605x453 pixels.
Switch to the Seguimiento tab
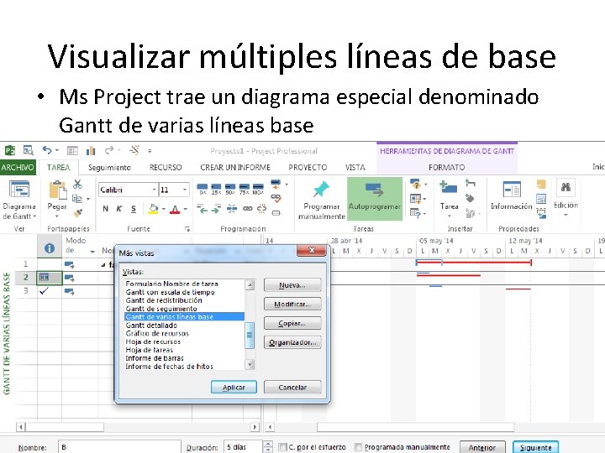click(109, 168)
